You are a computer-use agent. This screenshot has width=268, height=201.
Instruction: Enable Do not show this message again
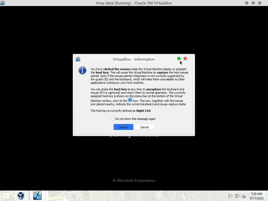pos(112,119)
